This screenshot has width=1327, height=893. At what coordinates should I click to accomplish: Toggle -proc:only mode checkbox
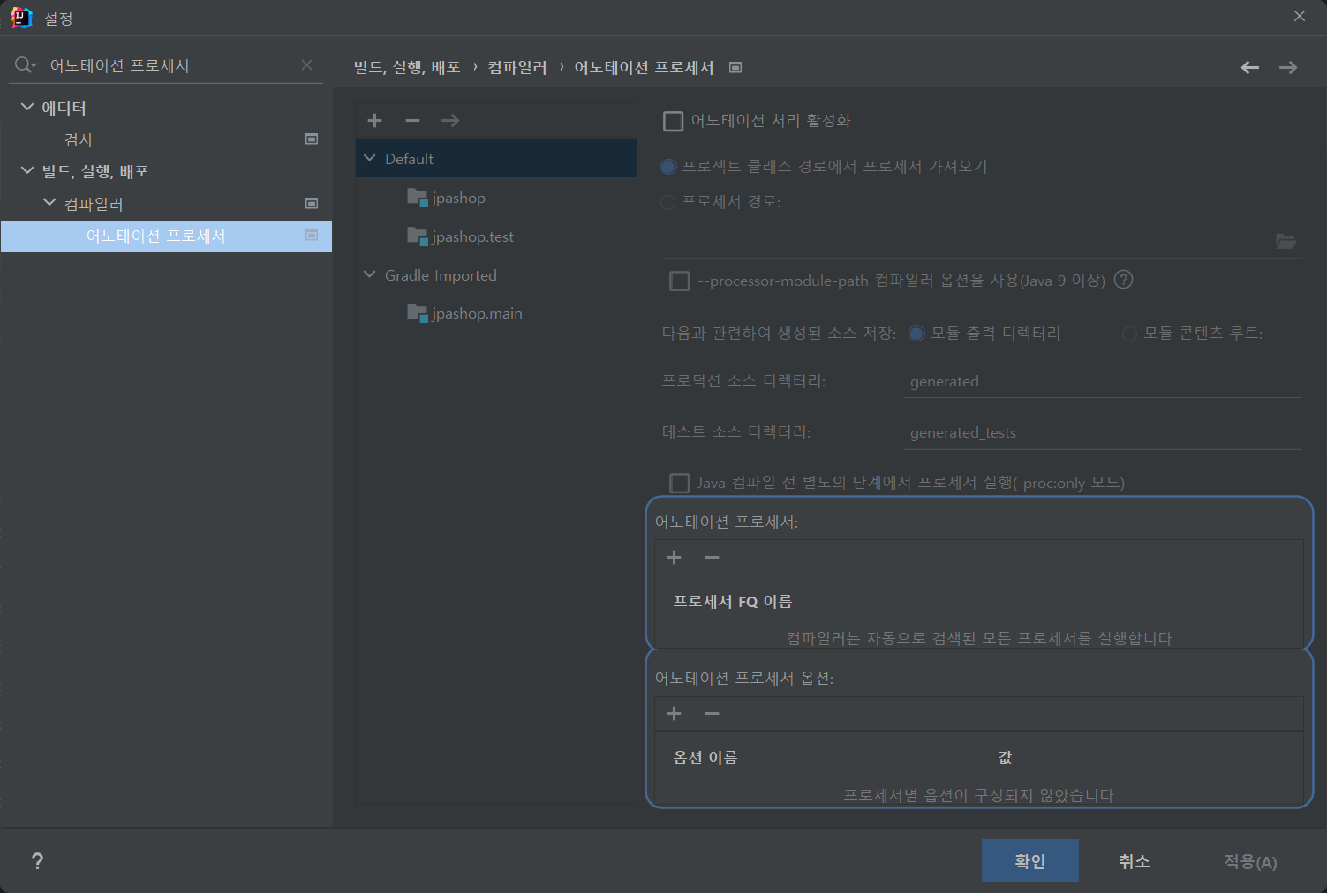coord(680,483)
